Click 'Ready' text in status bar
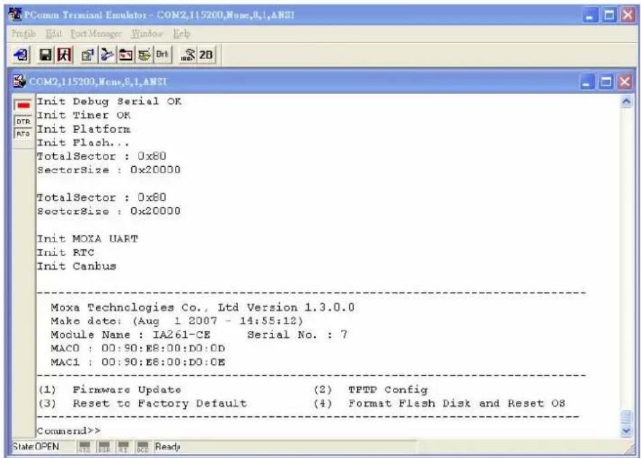 (x=168, y=447)
